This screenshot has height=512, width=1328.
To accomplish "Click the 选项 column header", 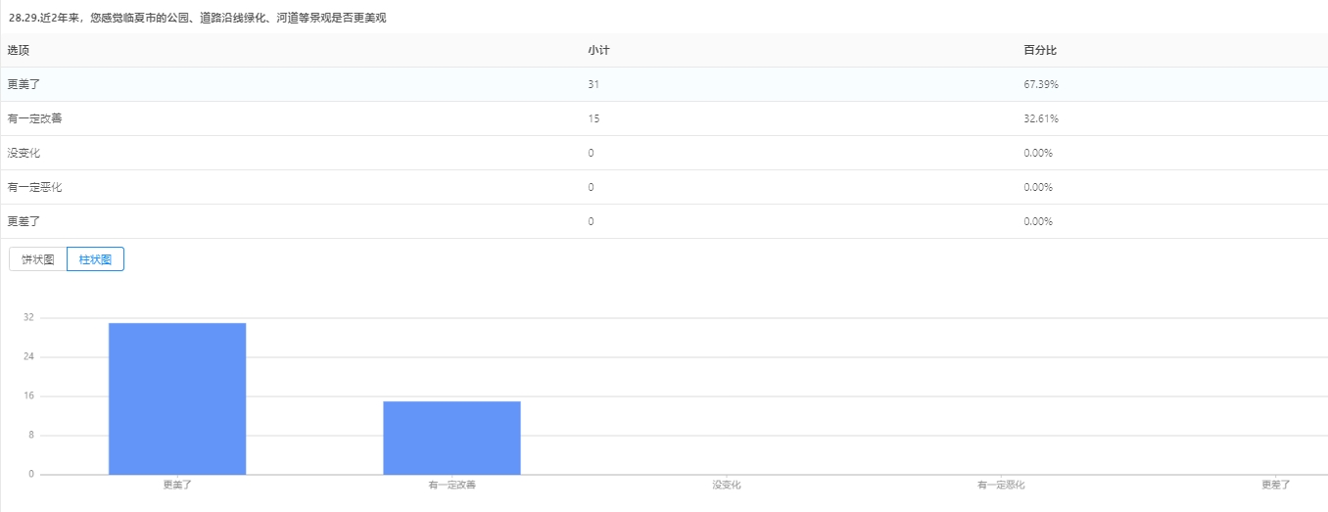I will point(19,50).
